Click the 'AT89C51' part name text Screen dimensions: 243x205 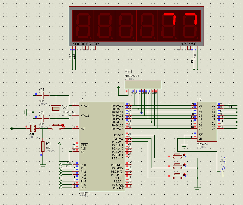click(x=84, y=193)
